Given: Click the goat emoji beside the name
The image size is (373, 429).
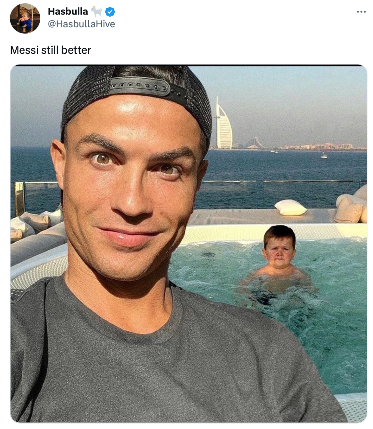Looking at the screenshot, I should pos(97,11).
